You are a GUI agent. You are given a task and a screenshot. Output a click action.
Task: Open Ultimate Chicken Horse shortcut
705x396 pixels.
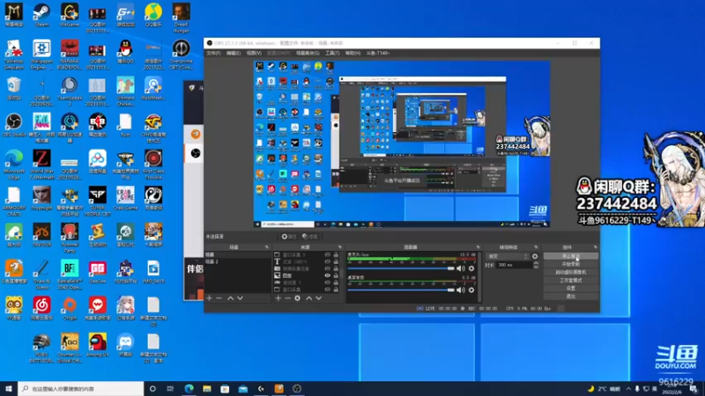pyautogui.click(x=125, y=92)
